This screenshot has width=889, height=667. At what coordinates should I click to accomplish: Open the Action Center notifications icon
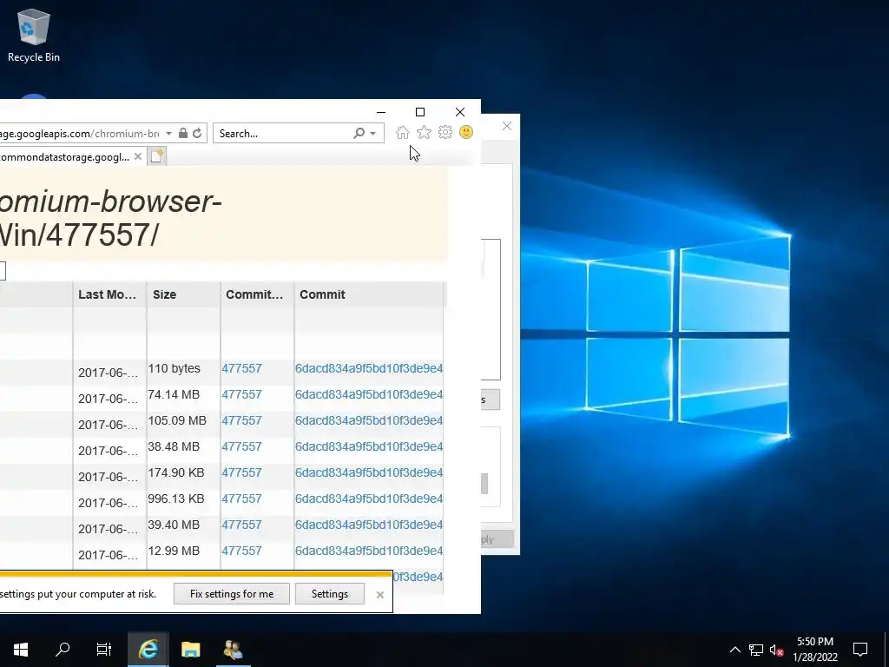pos(860,650)
